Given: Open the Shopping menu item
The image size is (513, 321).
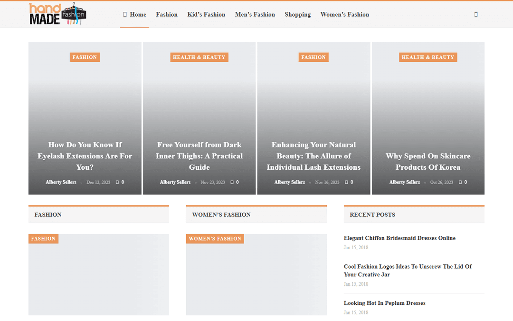Looking at the screenshot, I should pos(298,14).
